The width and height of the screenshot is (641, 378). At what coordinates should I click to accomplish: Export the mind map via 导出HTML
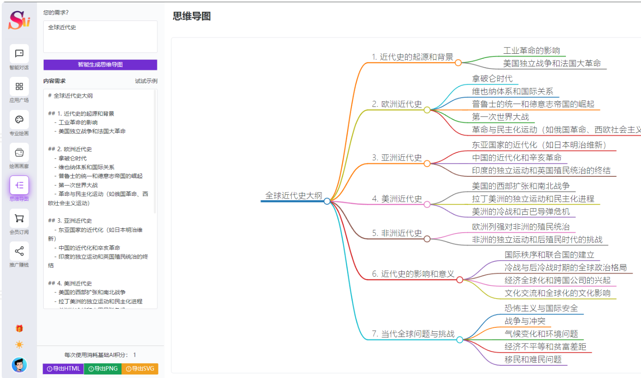tap(63, 369)
